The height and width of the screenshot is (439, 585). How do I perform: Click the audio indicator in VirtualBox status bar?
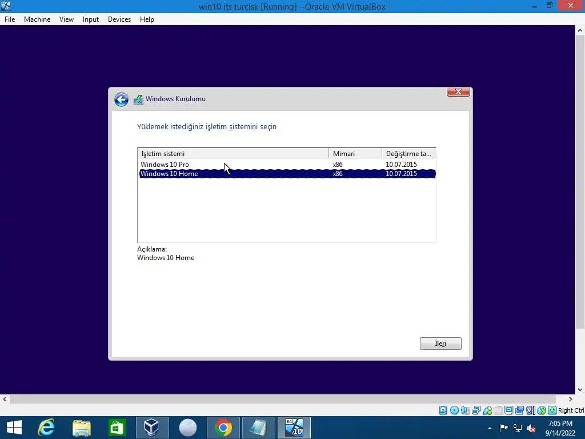point(465,410)
